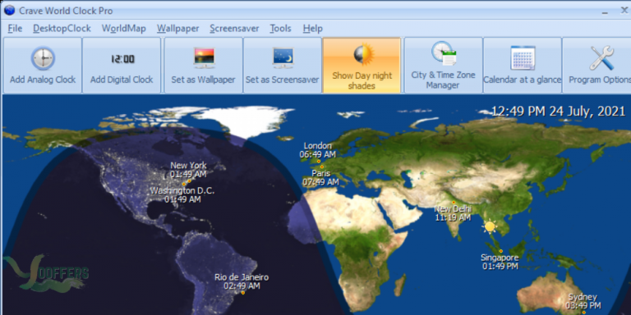Expand the Wallpaper menu
The width and height of the screenshot is (631, 315).
[x=177, y=29]
